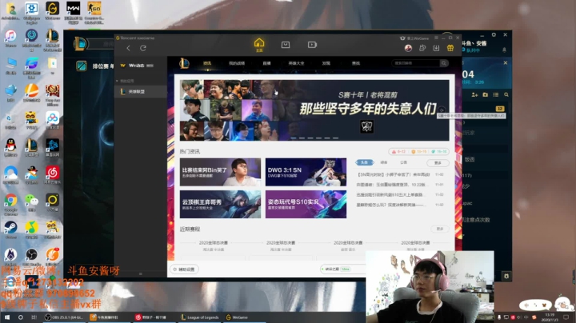Open settings gear at LoL client bottom
576x323 pixels.
coord(506,276)
